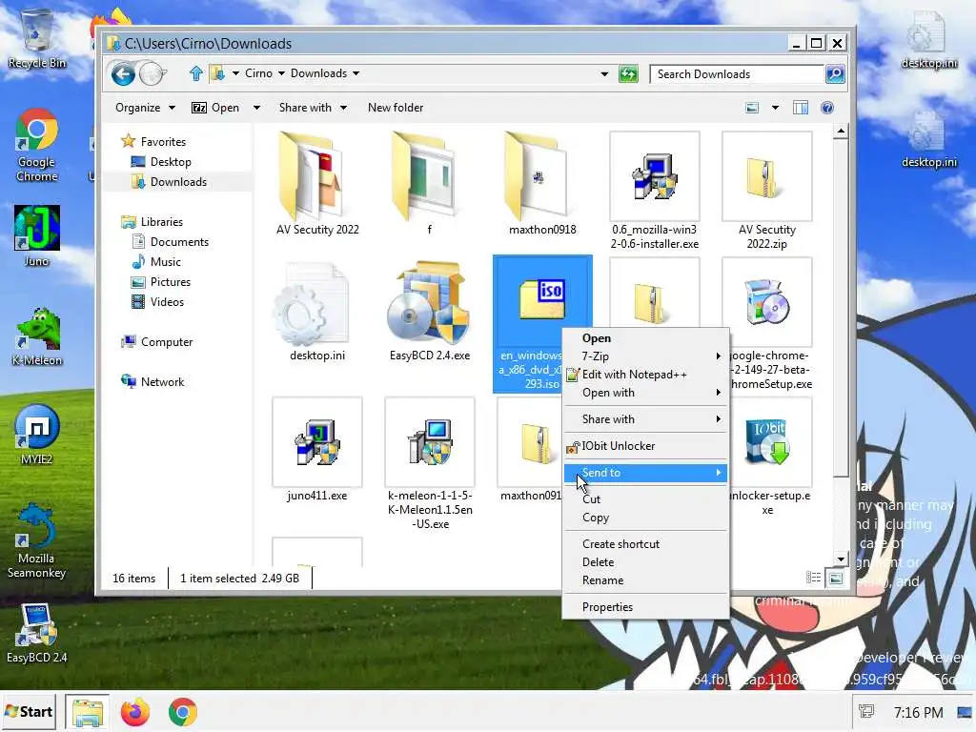Image resolution: width=976 pixels, height=732 pixels.
Task: Choose Edit with Notepad++ in context menu
Action: tap(645, 374)
